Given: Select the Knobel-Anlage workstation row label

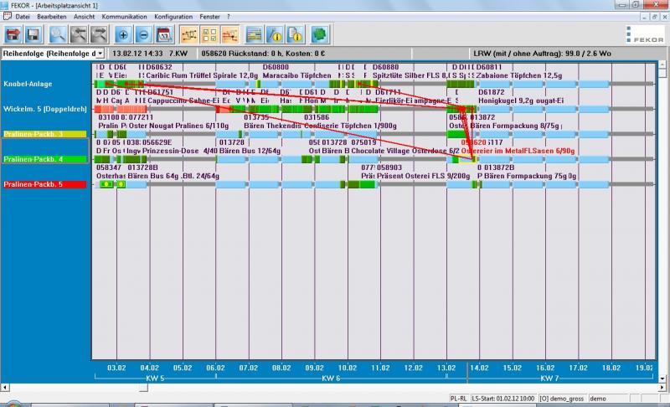Looking at the screenshot, I should (28, 84).
